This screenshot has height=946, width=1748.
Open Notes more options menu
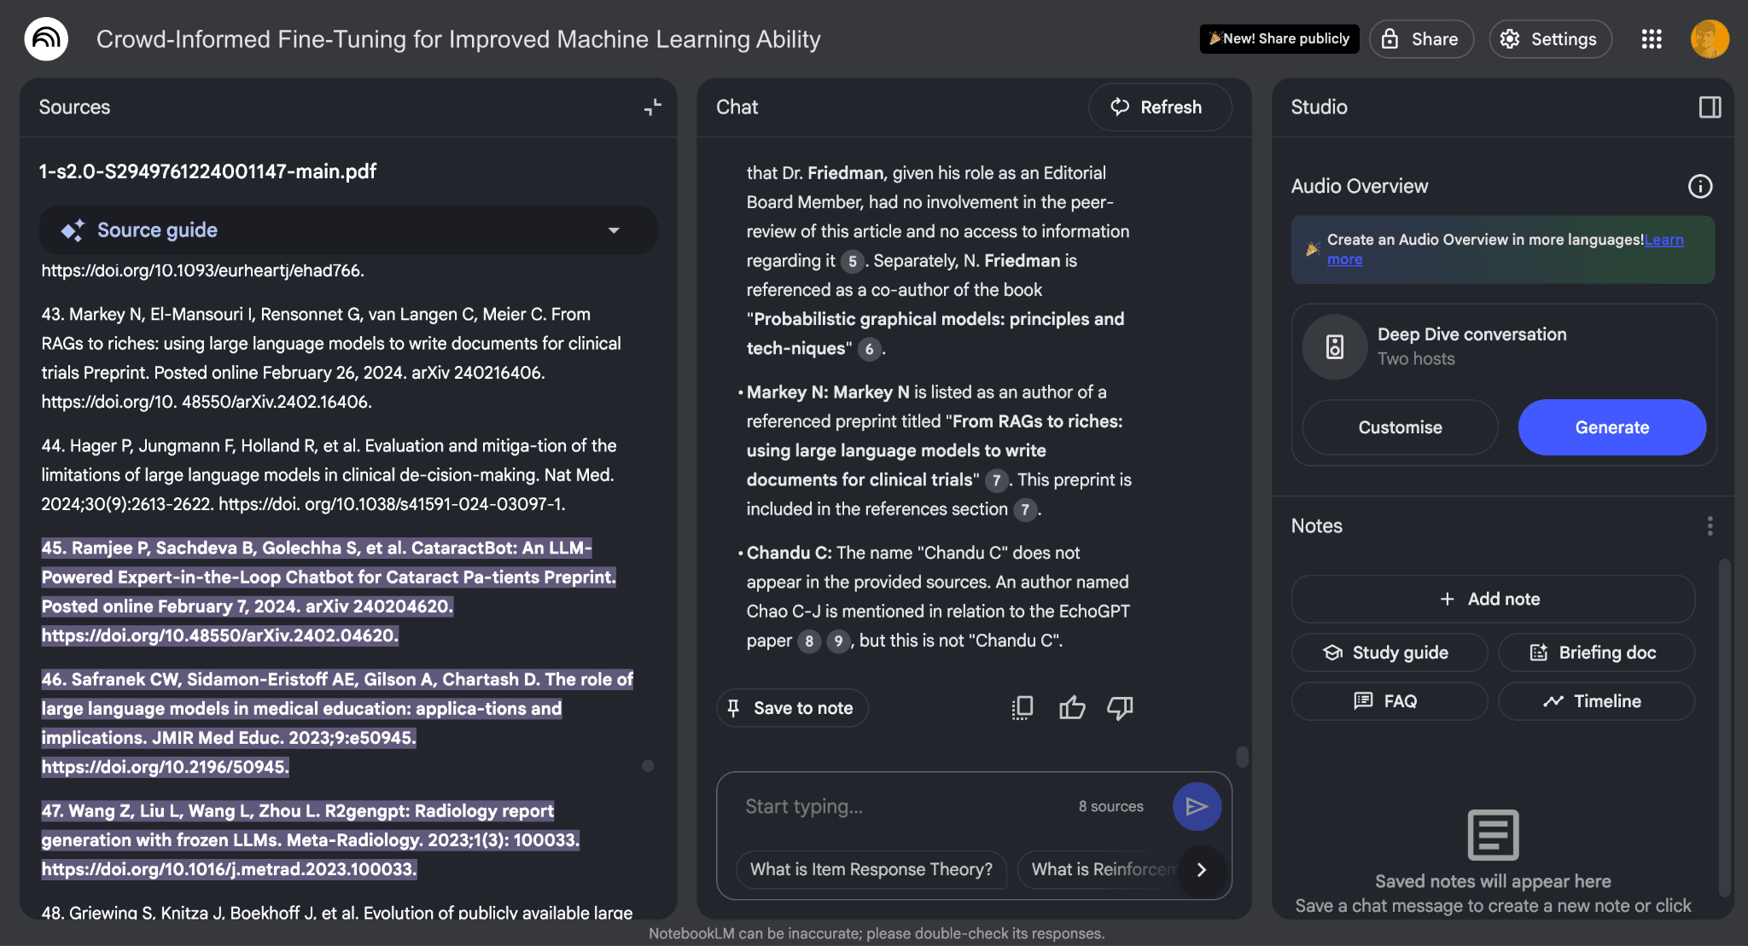1710,526
